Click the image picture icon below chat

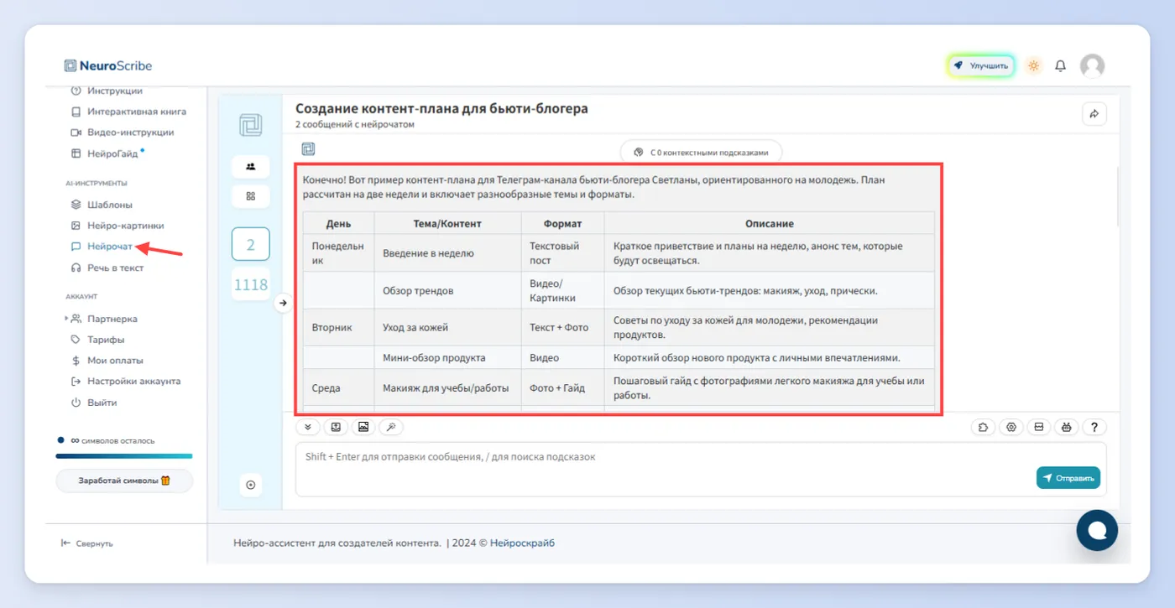click(x=363, y=427)
